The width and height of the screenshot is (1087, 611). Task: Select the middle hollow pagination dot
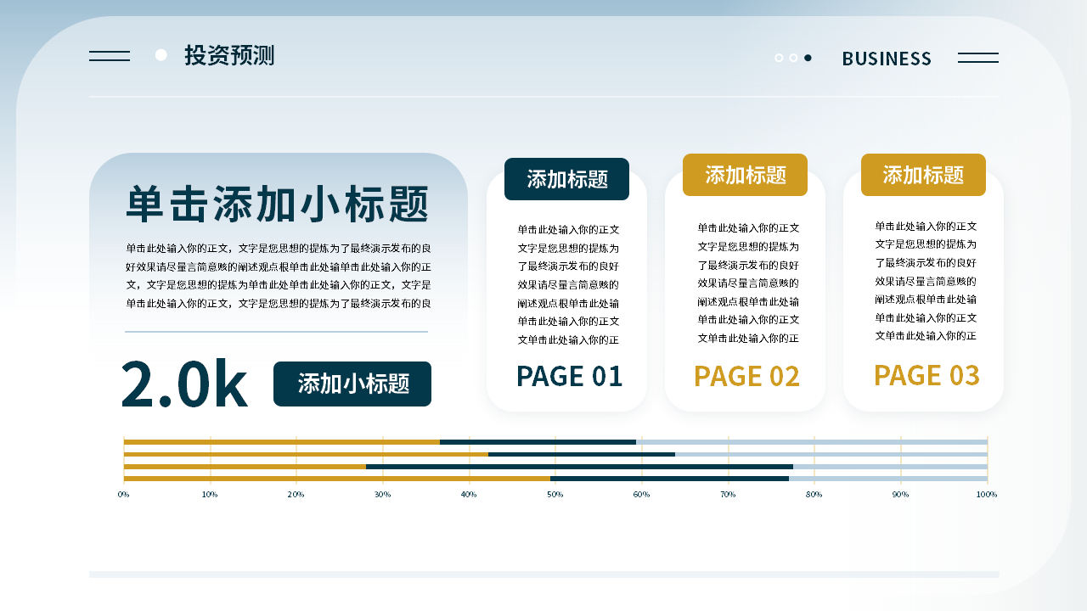tap(793, 58)
